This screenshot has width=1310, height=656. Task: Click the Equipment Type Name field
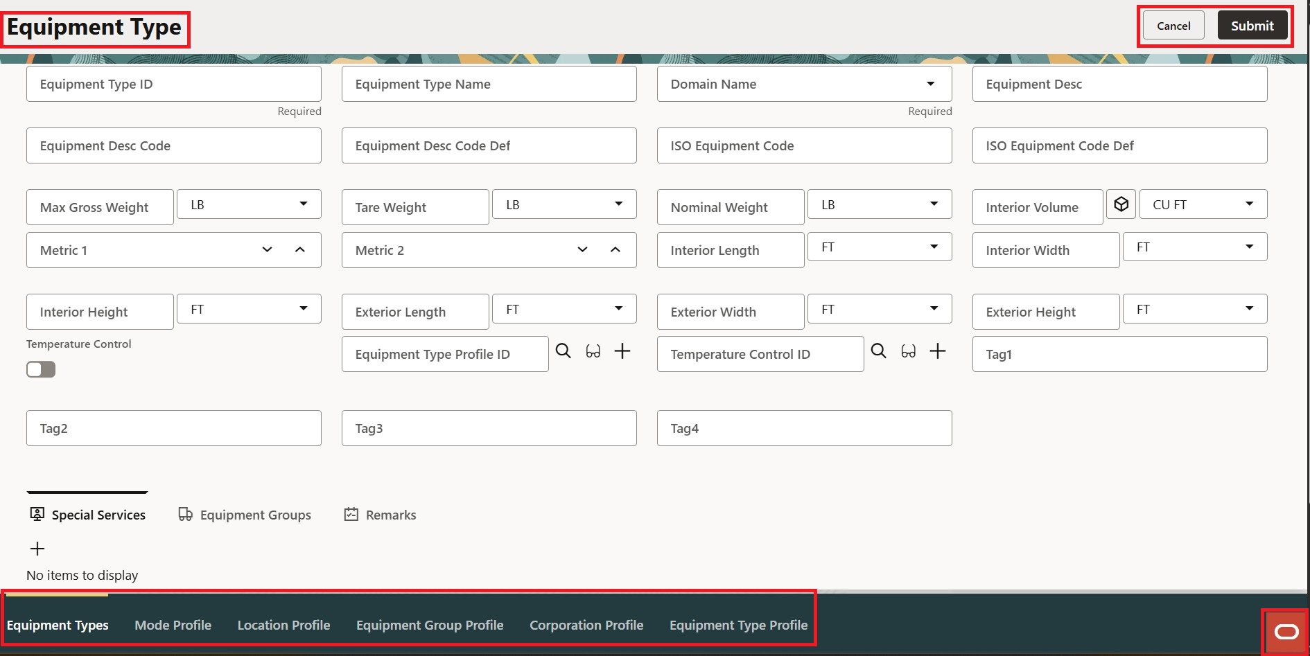tap(489, 84)
